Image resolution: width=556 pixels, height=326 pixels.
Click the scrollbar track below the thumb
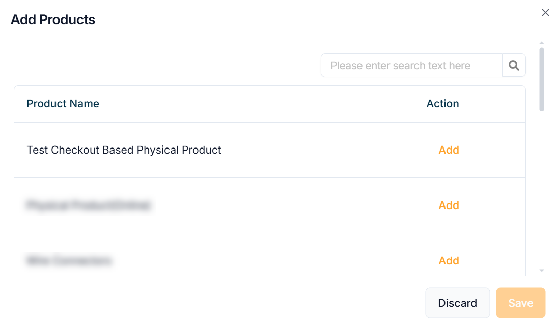click(542, 193)
